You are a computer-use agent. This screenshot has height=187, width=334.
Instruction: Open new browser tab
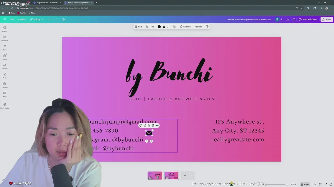(97, 3)
